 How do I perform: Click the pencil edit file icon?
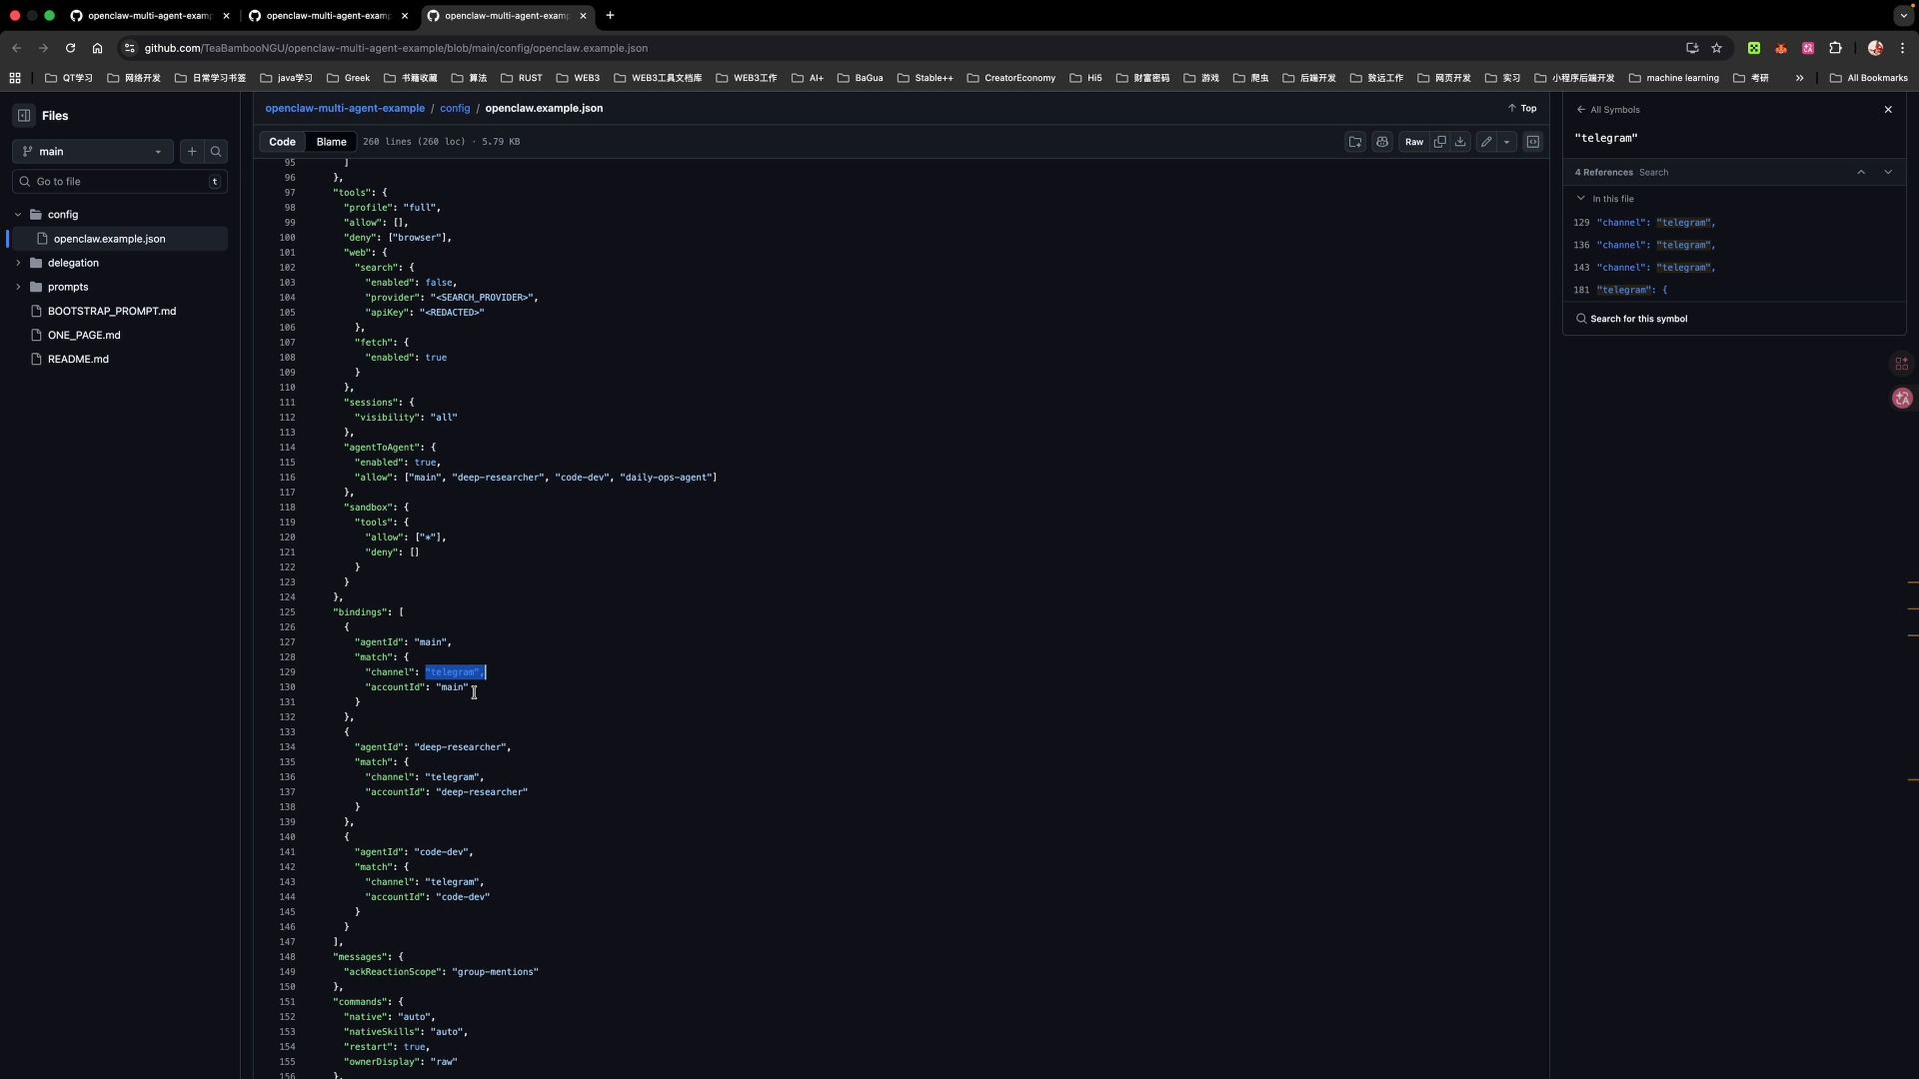click(1486, 142)
